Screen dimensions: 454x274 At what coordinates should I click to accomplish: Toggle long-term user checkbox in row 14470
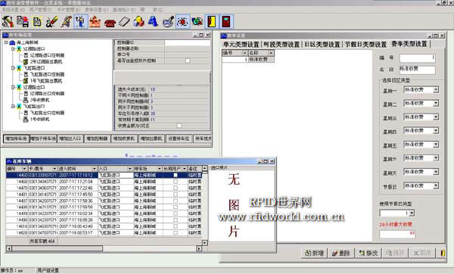pyautogui.click(x=176, y=188)
